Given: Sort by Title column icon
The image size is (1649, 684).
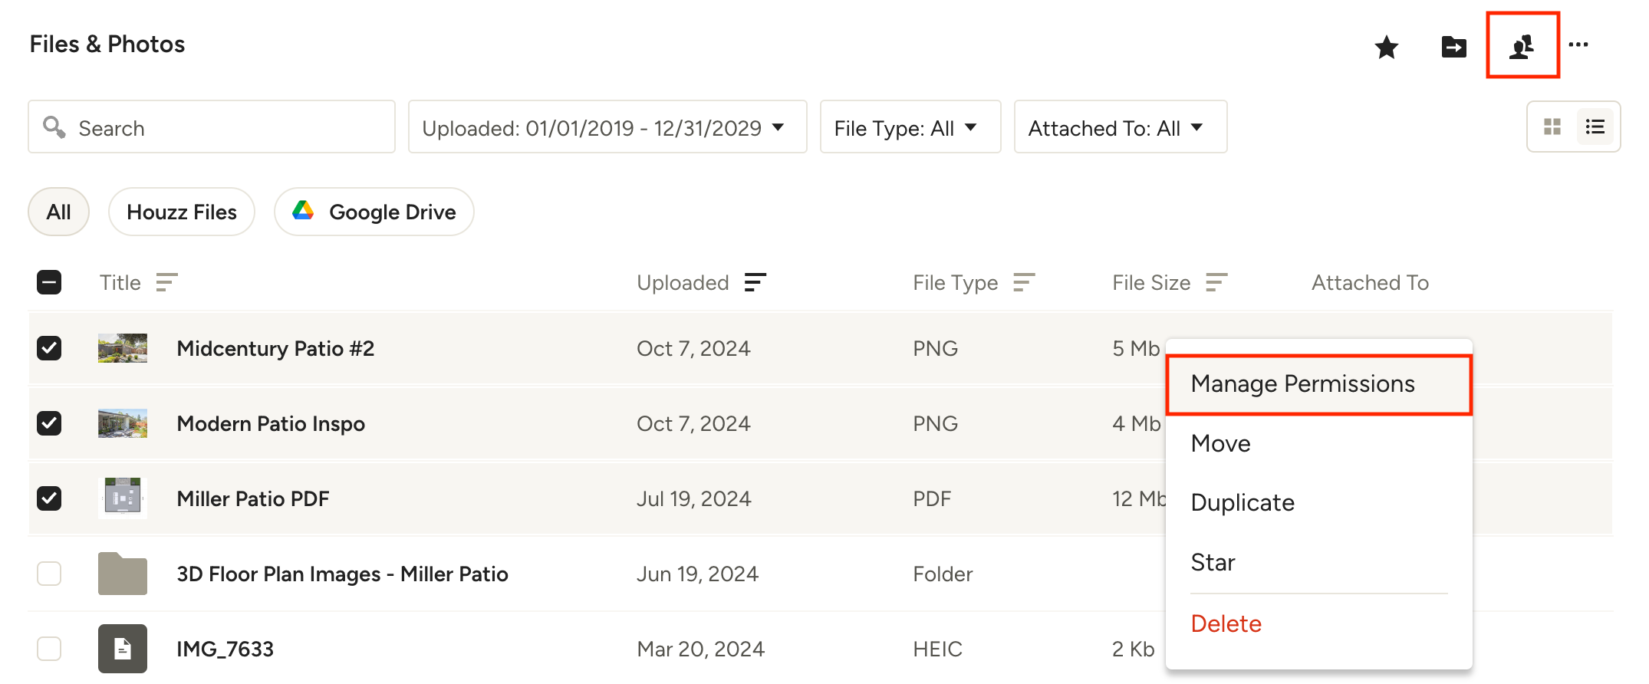Looking at the screenshot, I should 166,283.
